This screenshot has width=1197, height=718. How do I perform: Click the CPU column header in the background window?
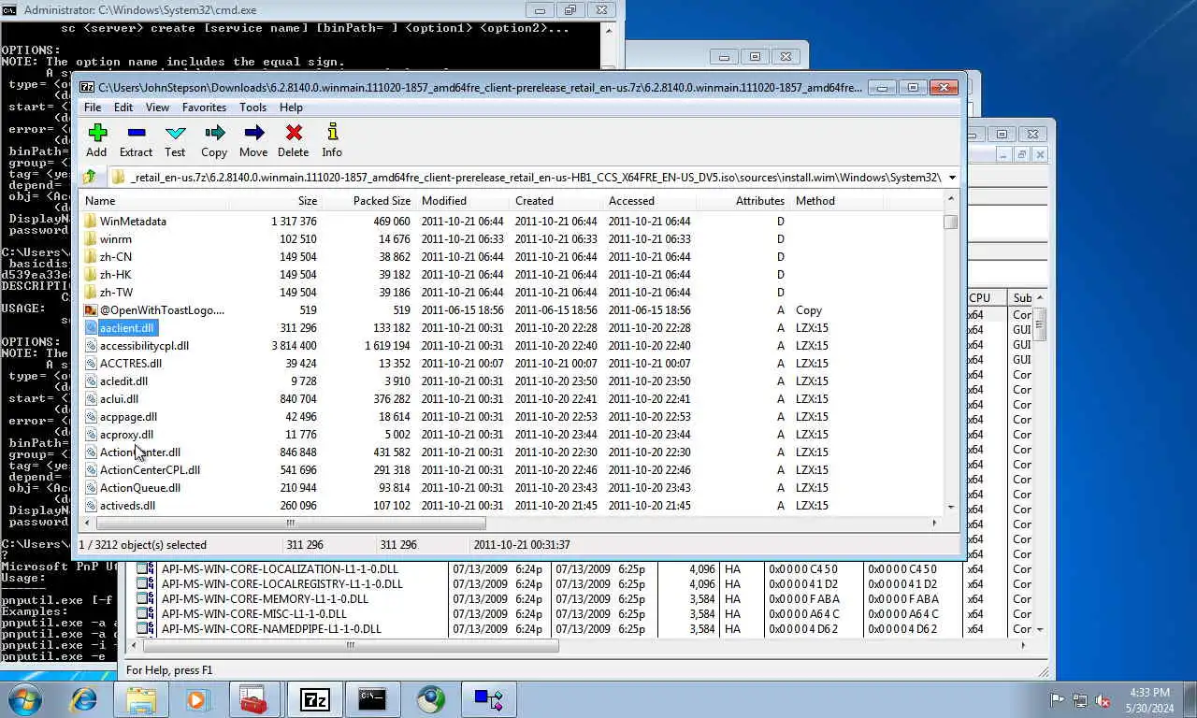pos(986,298)
